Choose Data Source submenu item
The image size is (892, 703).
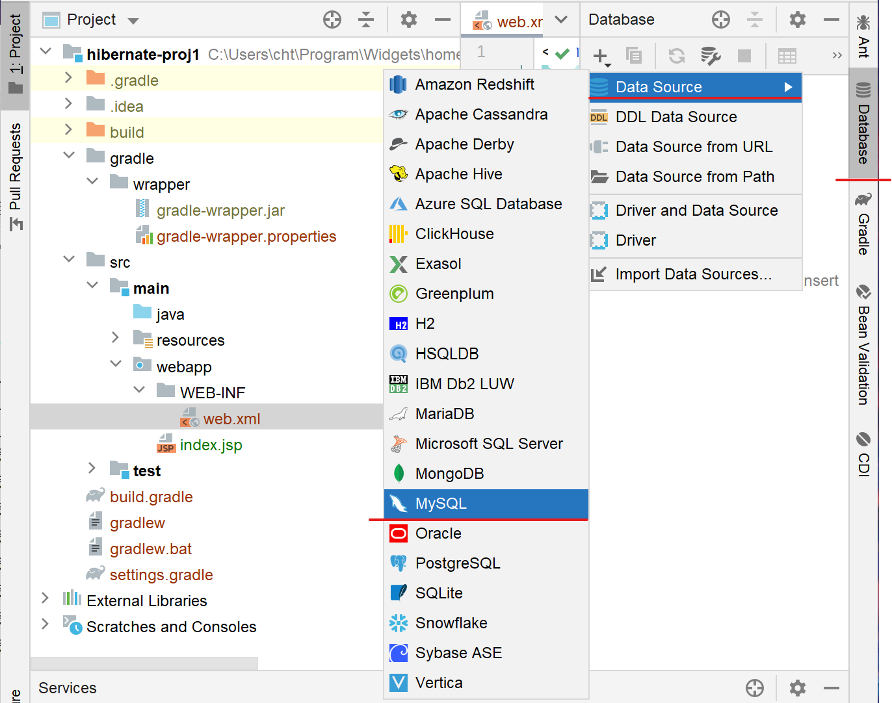(x=695, y=87)
